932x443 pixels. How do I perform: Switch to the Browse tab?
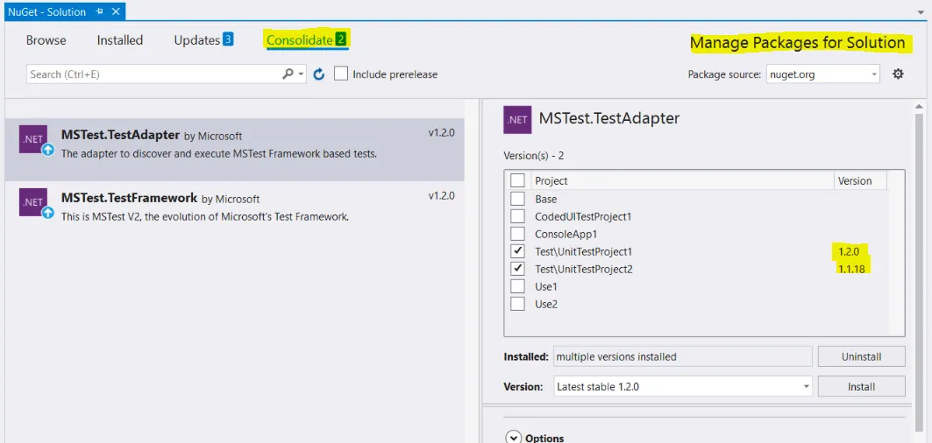[x=46, y=40]
